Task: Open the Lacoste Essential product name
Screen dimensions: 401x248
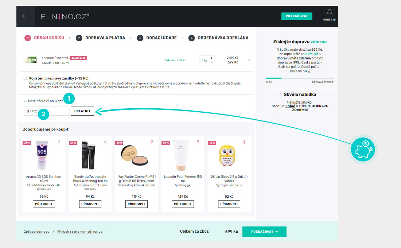Action: (x=55, y=58)
